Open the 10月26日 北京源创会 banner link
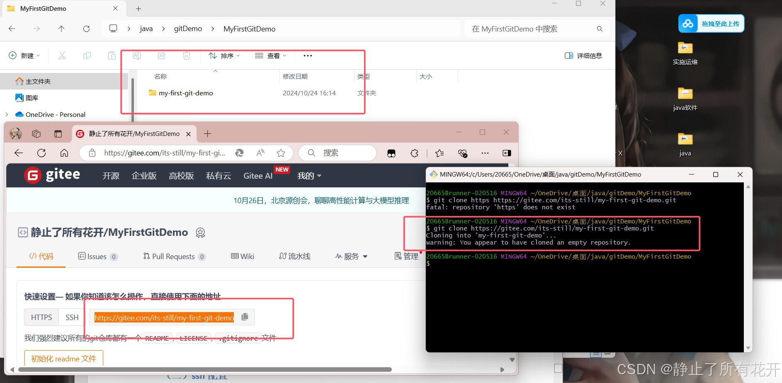Screen dimensions: 782x383 coord(321,201)
